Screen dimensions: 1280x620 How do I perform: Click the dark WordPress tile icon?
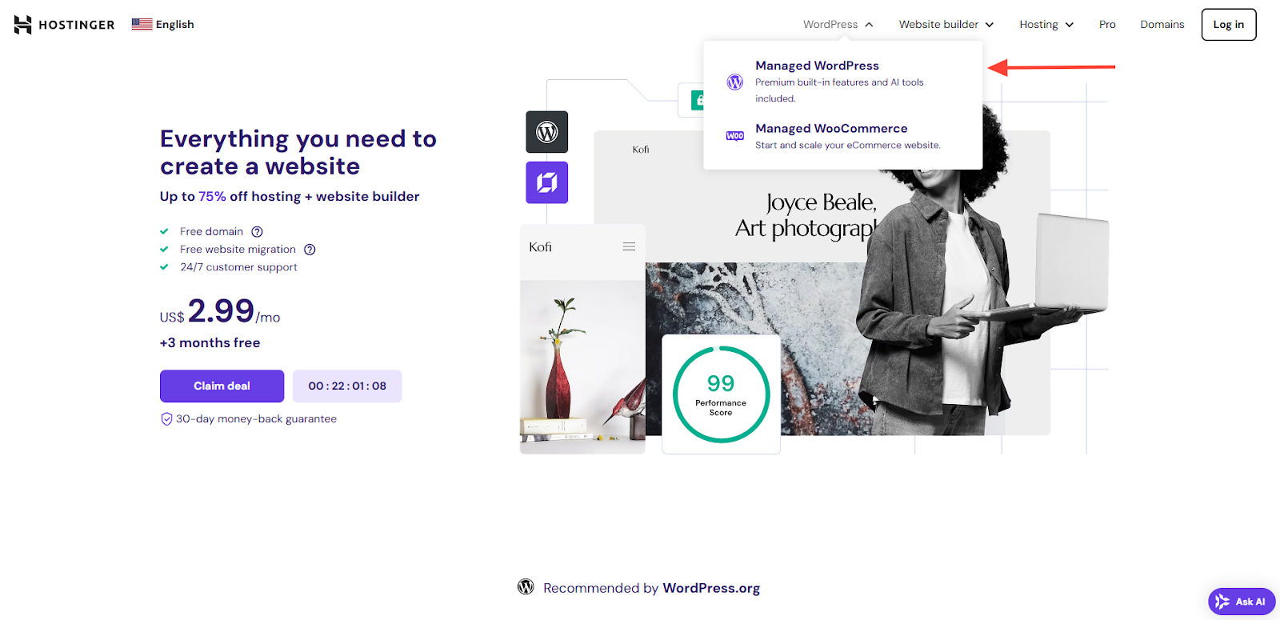coord(546,132)
